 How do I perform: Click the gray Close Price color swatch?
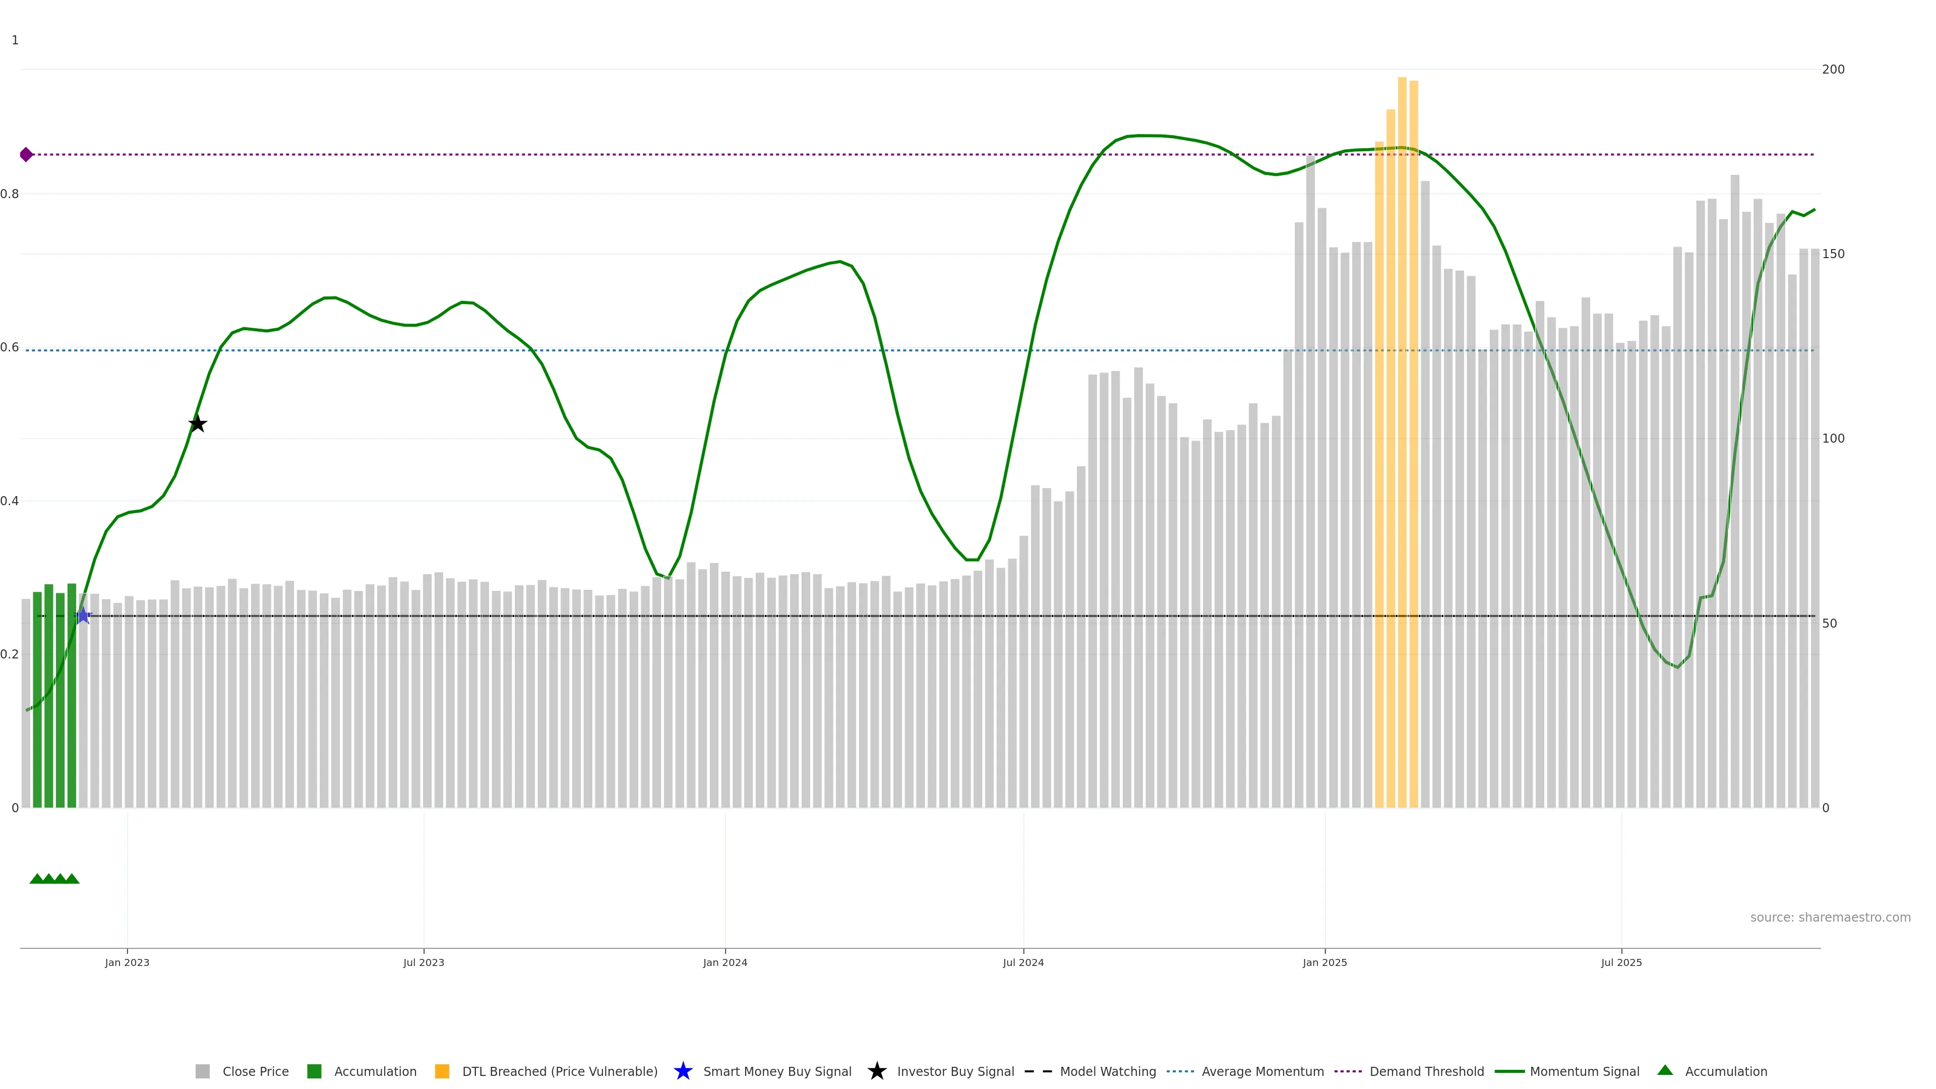coord(203,1071)
